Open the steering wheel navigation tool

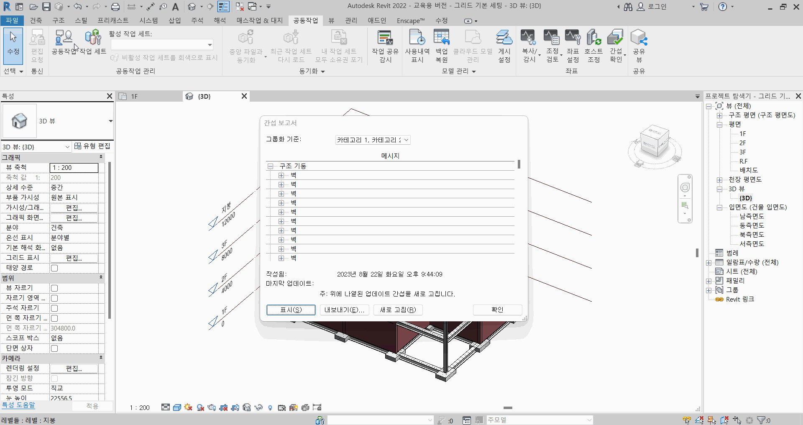coord(685,187)
